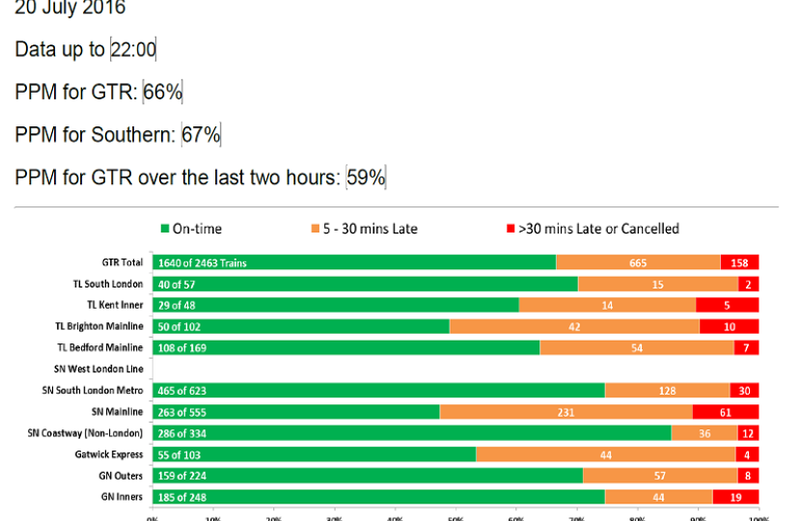Click the orange 5 - 30 mins Late legend square
This screenshot has width=801, height=521.
click(315, 230)
